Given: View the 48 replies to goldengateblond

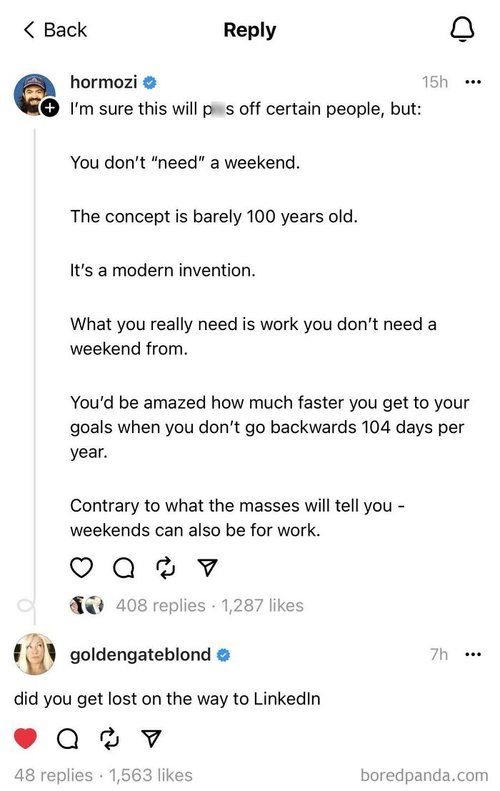Looking at the screenshot, I should pos(53,775).
